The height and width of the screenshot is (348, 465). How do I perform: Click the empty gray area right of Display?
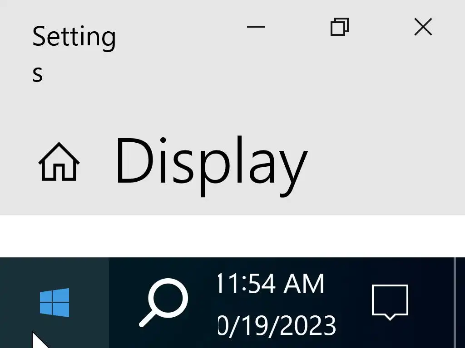(386, 166)
